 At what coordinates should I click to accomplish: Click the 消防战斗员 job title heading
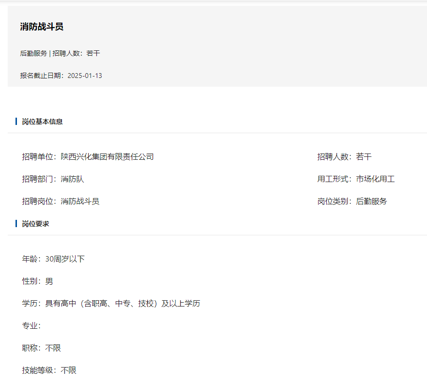click(x=42, y=27)
